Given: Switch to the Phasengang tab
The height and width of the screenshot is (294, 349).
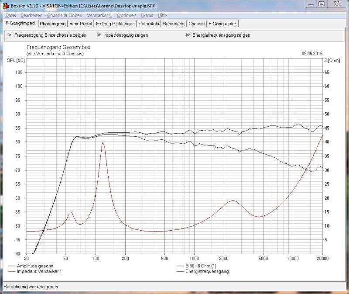Looking at the screenshot, I should click(52, 24).
